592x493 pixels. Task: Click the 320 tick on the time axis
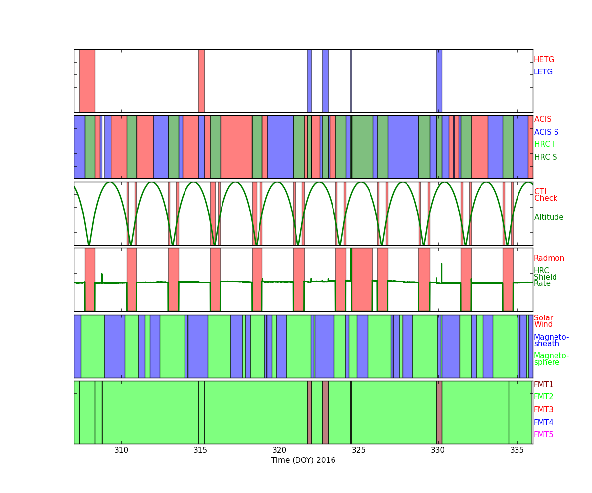[x=279, y=450]
